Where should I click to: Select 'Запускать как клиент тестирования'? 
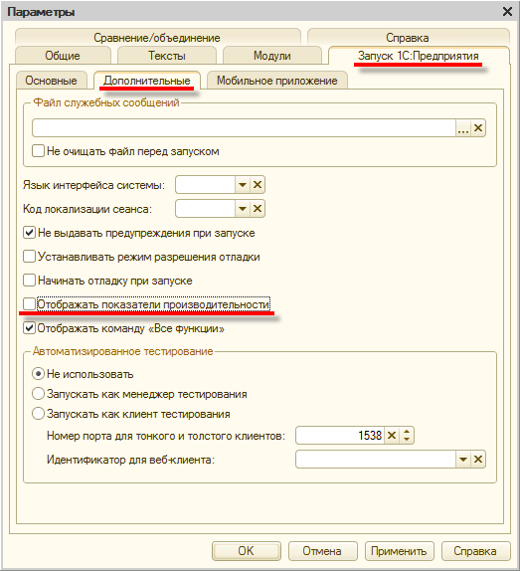(38, 414)
